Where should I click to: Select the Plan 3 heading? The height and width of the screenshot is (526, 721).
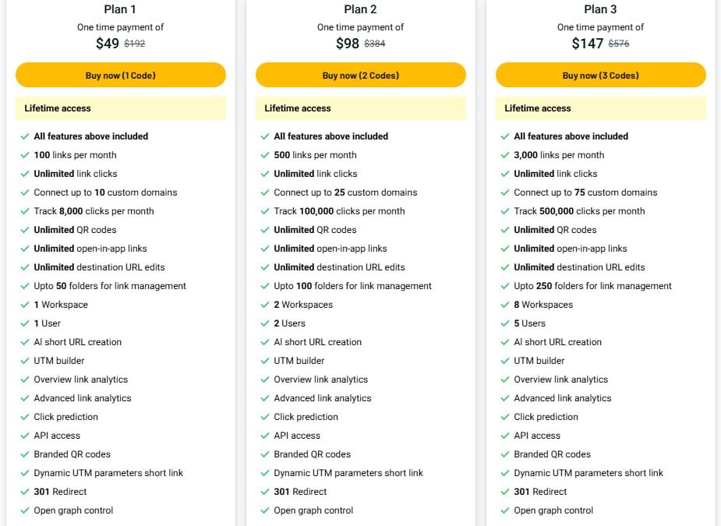[x=600, y=9]
